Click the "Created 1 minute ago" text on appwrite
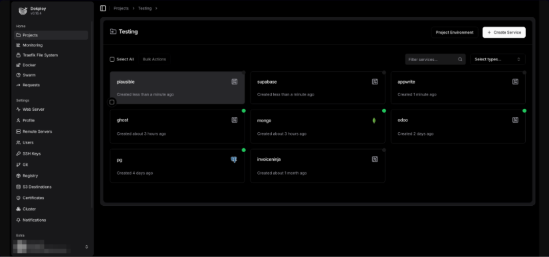The height and width of the screenshot is (257, 549). pos(417,94)
